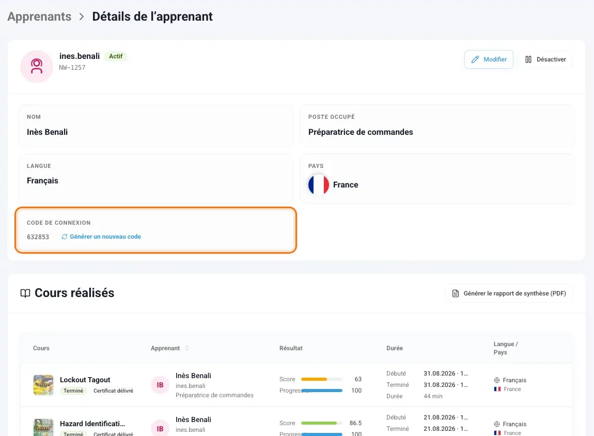Click the refresh icon beside Générer
This screenshot has height=436, width=594.
click(65, 237)
